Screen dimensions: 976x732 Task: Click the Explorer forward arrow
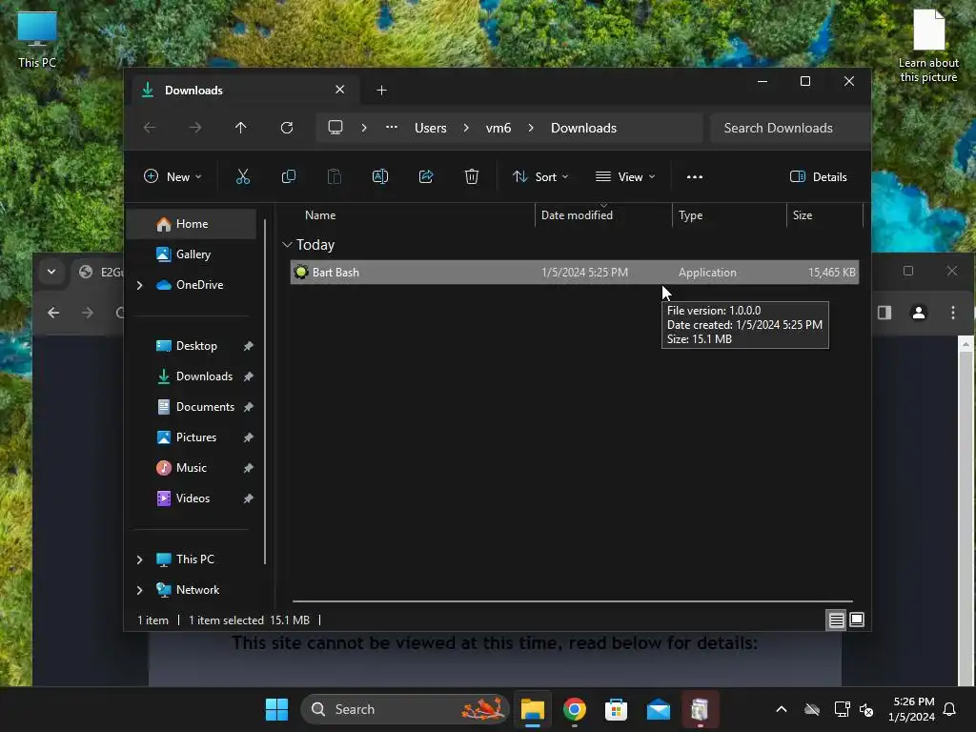pos(195,128)
